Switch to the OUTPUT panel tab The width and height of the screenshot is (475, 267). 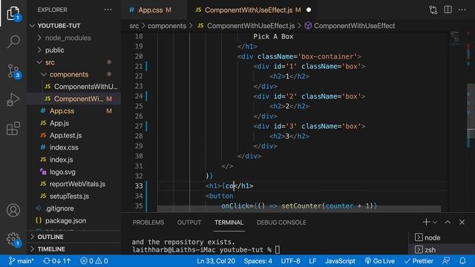coord(189,222)
